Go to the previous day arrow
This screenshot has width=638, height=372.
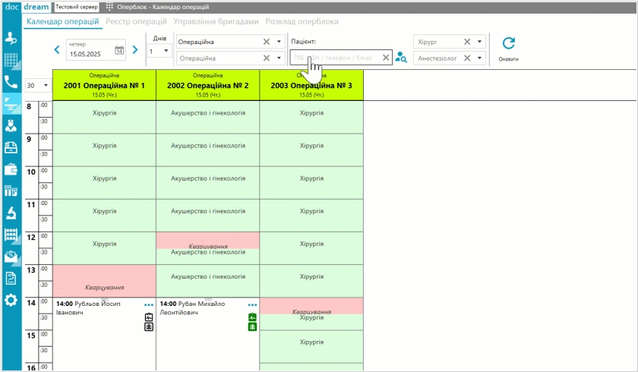(57, 50)
